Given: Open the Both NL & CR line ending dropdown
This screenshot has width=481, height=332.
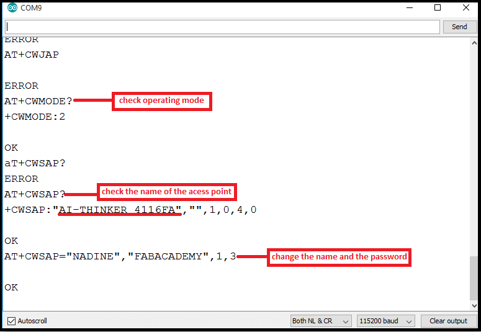Looking at the screenshot, I should (x=321, y=321).
